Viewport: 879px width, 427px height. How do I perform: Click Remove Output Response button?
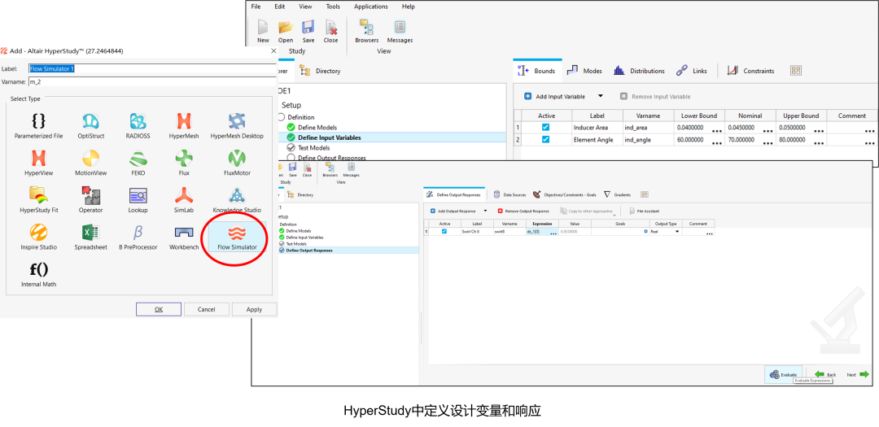523,211
